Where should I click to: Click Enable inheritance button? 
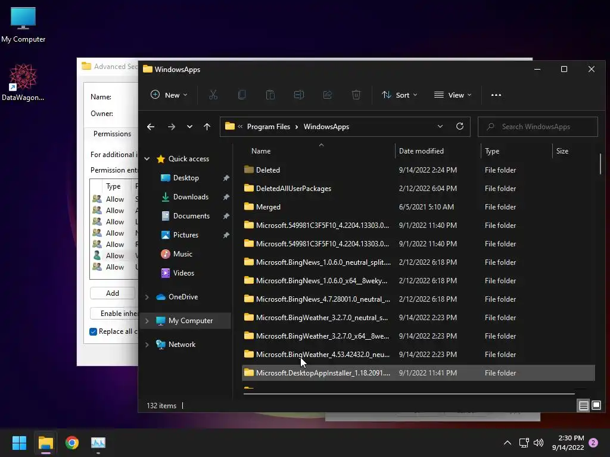[x=114, y=313]
